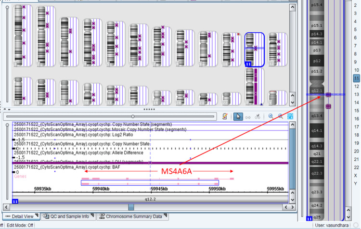Click the annotation edit pencil icon
This screenshot has height=229, width=361.
coord(225,116)
